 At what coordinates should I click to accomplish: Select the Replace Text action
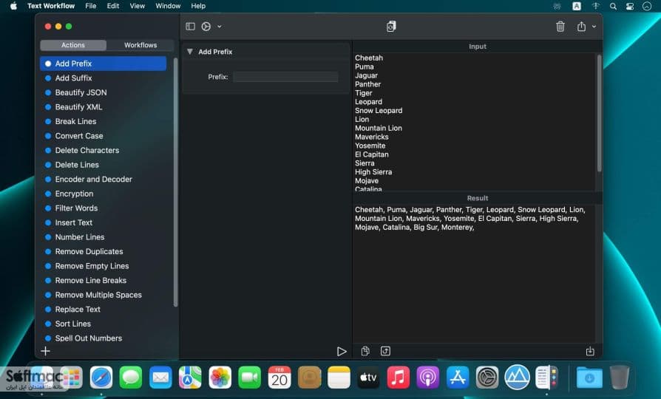104,310
